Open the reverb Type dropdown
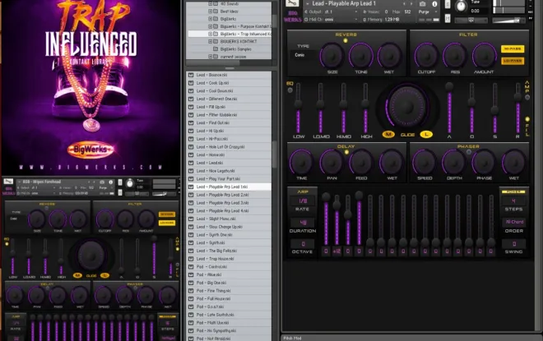 click(304, 55)
